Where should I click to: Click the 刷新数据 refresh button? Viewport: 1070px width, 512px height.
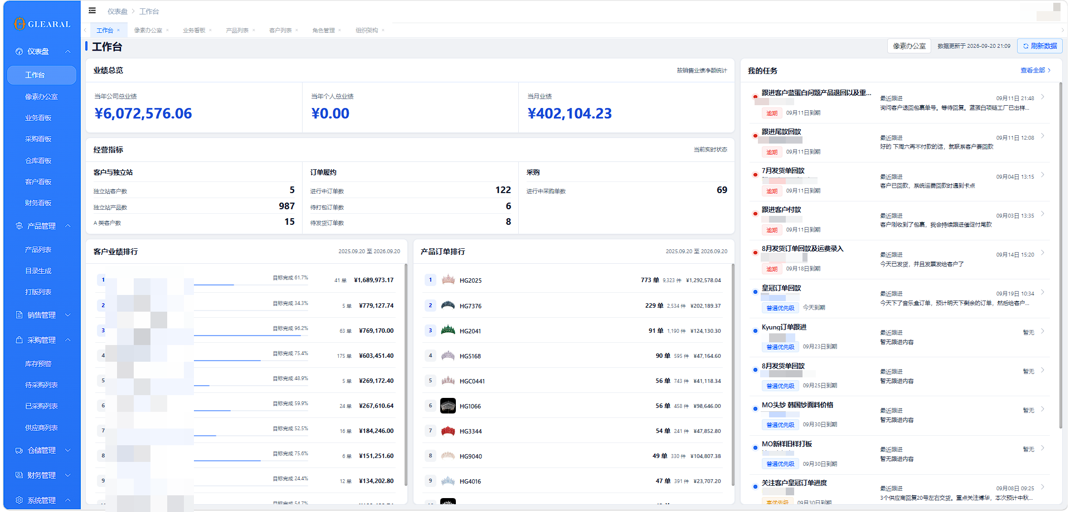(x=1040, y=46)
